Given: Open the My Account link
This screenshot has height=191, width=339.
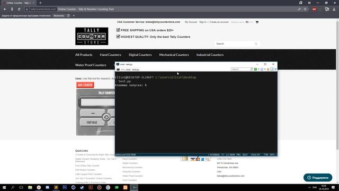Looking at the screenshot, I should [x=191, y=22].
